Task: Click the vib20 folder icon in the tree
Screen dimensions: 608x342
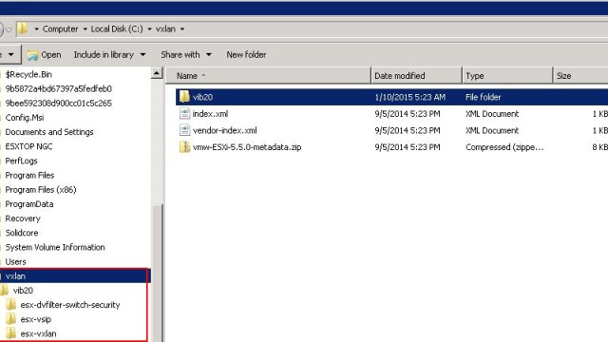Action: point(4,290)
